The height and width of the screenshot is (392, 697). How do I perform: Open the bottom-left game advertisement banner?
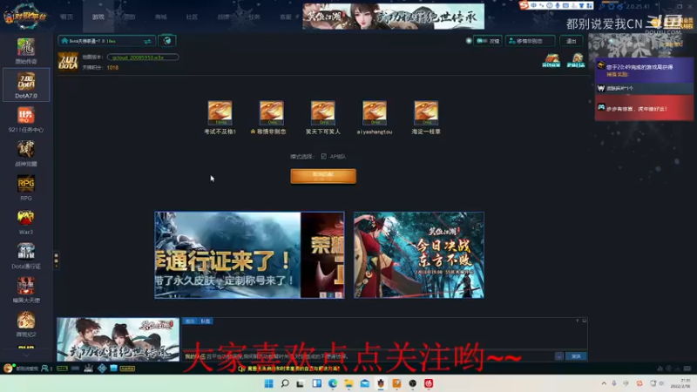point(118,339)
